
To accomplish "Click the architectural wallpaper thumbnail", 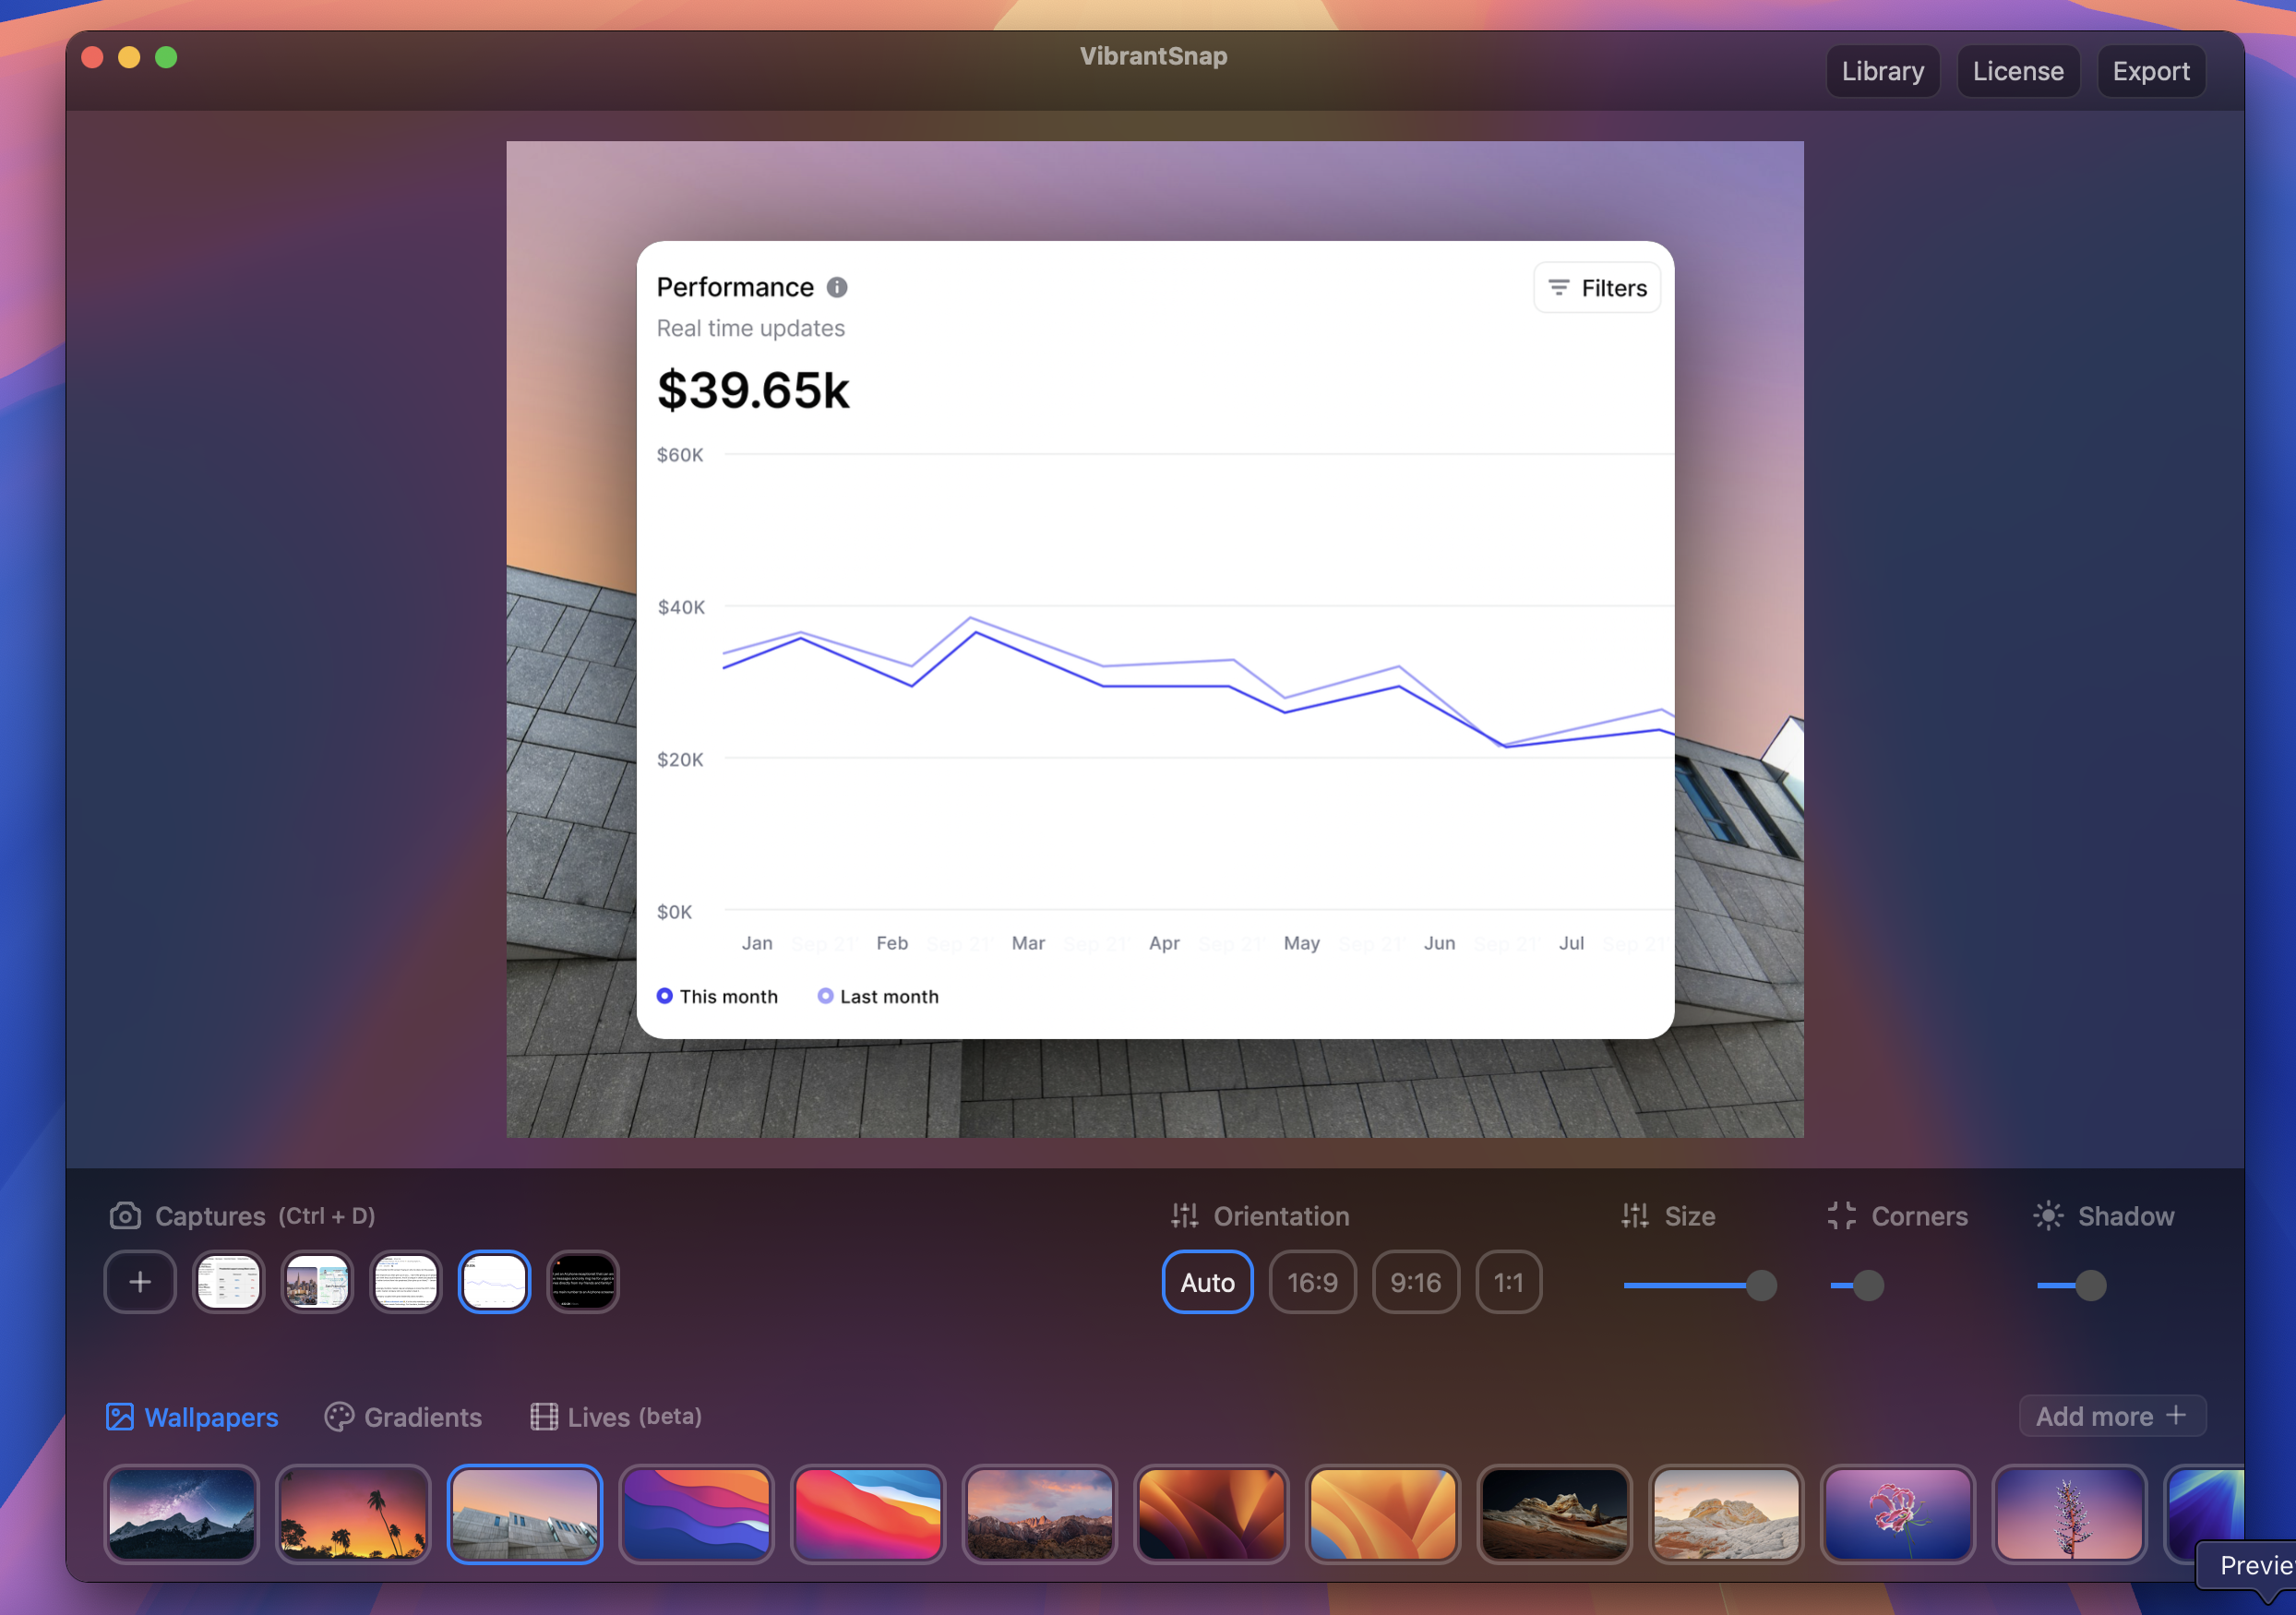I will point(524,1519).
